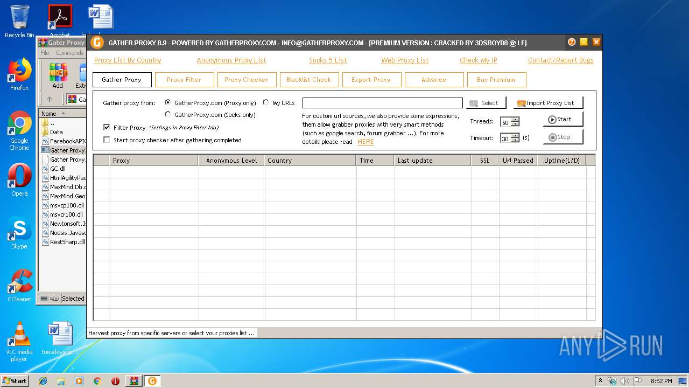Go to the Advance tab
The width and height of the screenshot is (689, 388).
pos(434,80)
